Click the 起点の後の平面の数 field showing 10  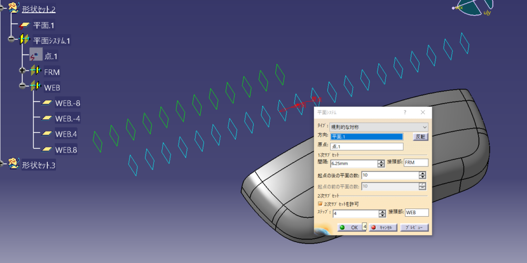(390, 176)
